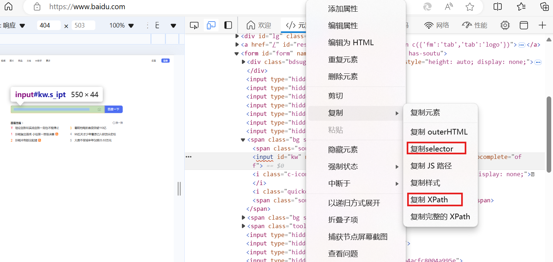Click the plus icon for more tools
Screen dimensions: 553x262
point(542,25)
